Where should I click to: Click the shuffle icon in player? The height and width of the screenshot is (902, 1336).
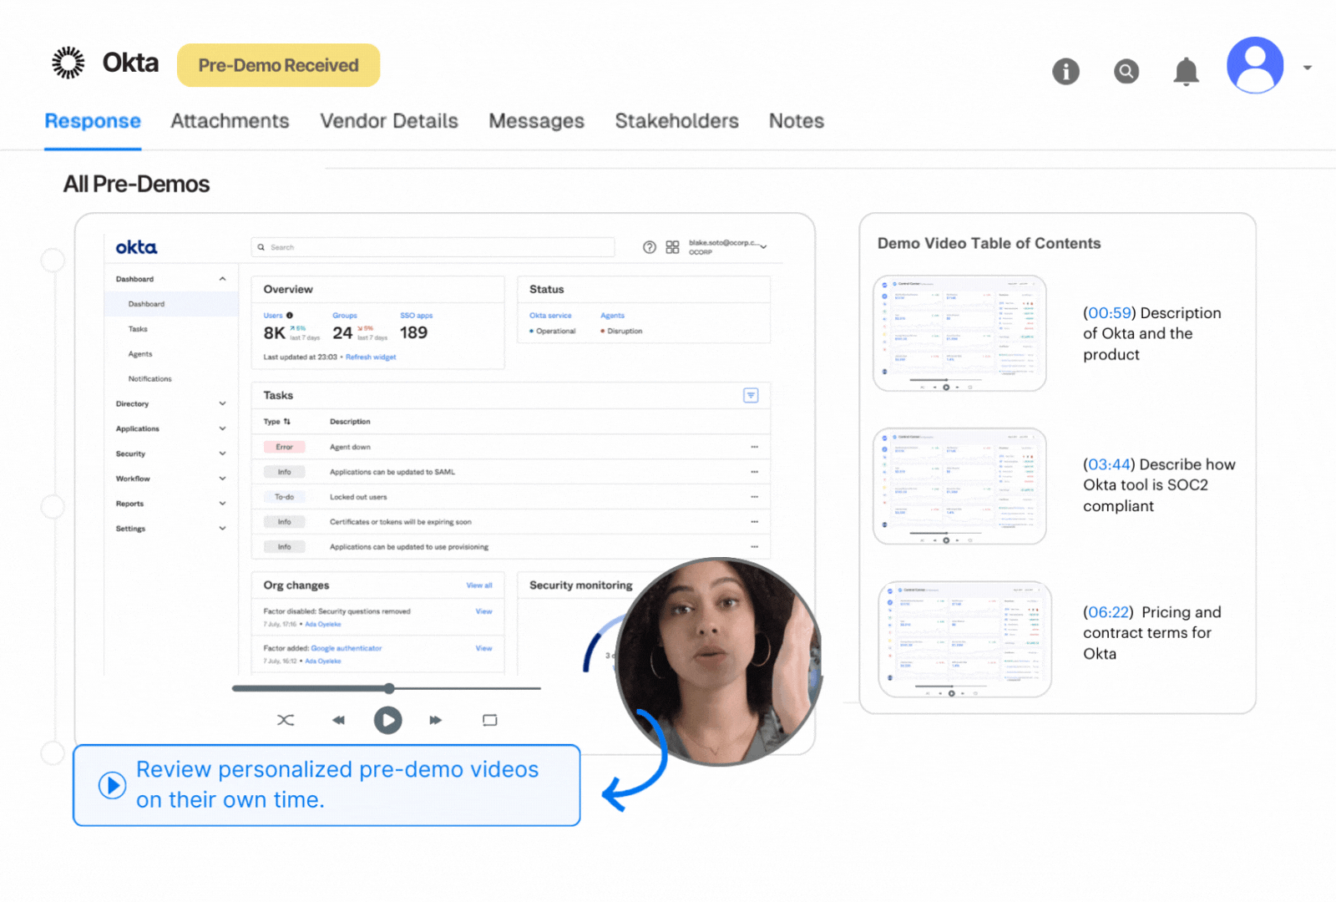(x=286, y=720)
